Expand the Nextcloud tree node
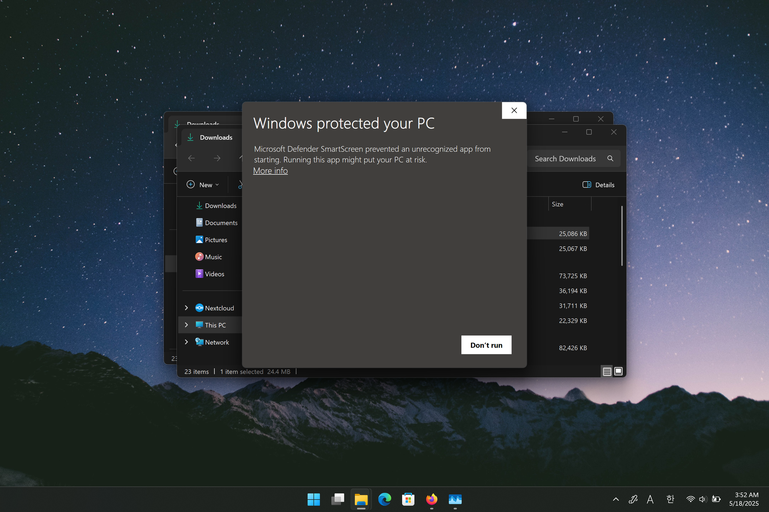Viewport: 769px width, 512px height. (x=186, y=308)
